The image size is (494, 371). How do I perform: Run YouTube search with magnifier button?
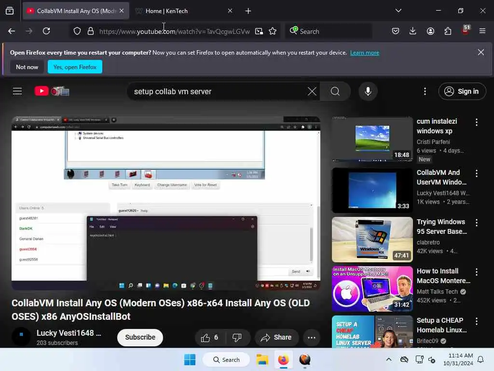335,91
